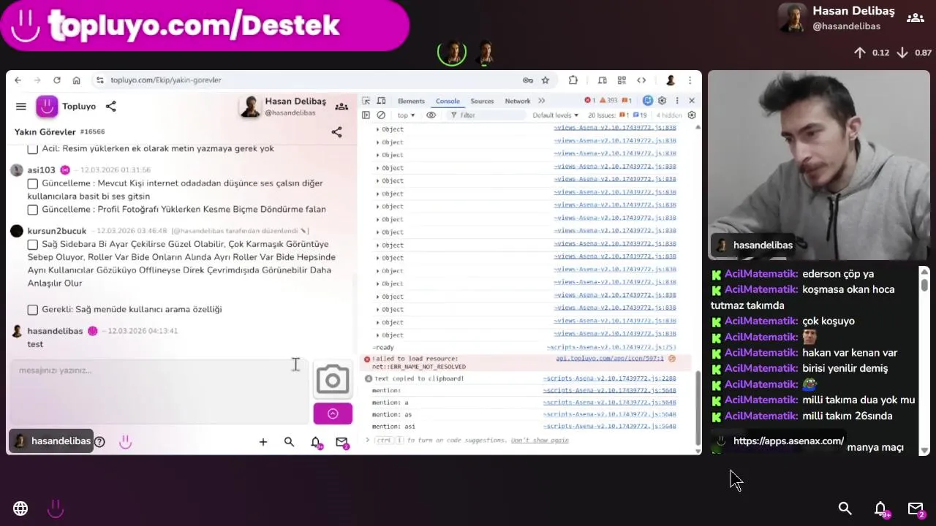Click 'Don't show again' link
Viewport: 936px width, 526px height.
coord(540,441)
